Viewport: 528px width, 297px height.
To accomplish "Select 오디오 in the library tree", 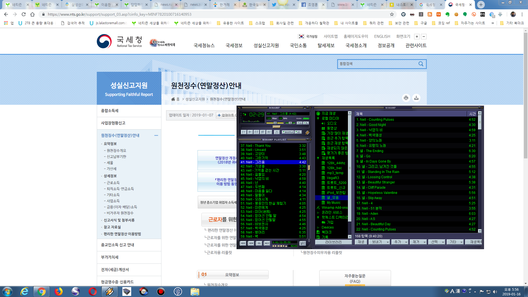I will 332,123.
